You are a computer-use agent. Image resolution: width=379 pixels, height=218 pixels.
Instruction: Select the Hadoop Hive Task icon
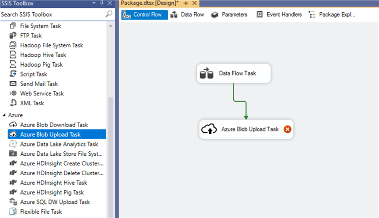(13, 54)
